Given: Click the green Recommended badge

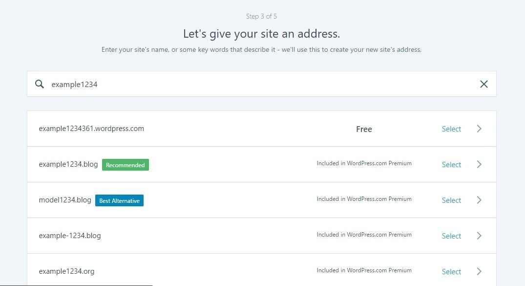Looking at the screenshot, I should pos(125,165).
